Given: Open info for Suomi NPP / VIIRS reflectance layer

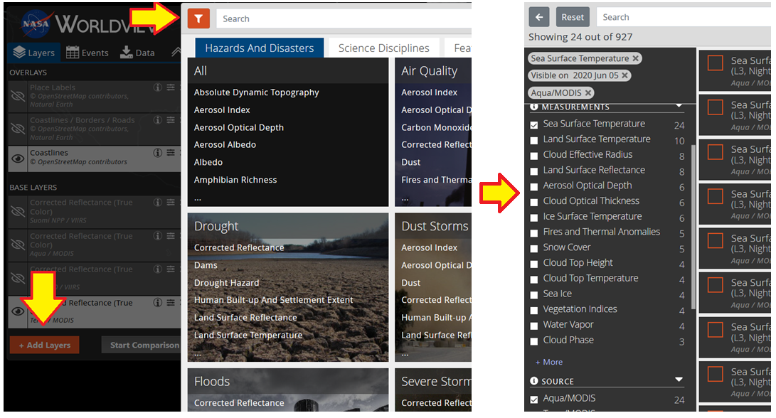Looking at the screenshot, I should tap(157, 203).
